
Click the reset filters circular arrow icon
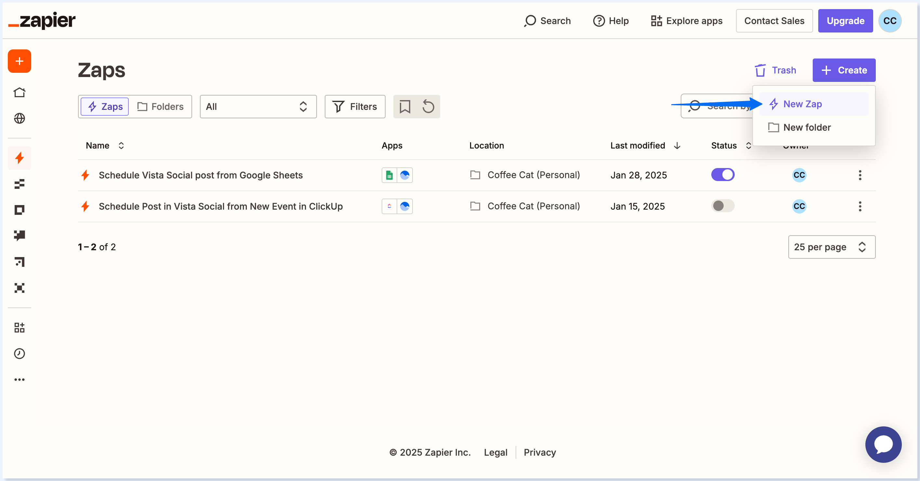428,106
